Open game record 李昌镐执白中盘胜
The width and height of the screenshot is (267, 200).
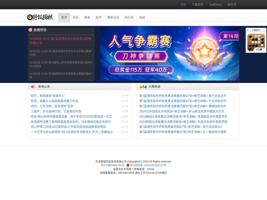pos(183,117)
